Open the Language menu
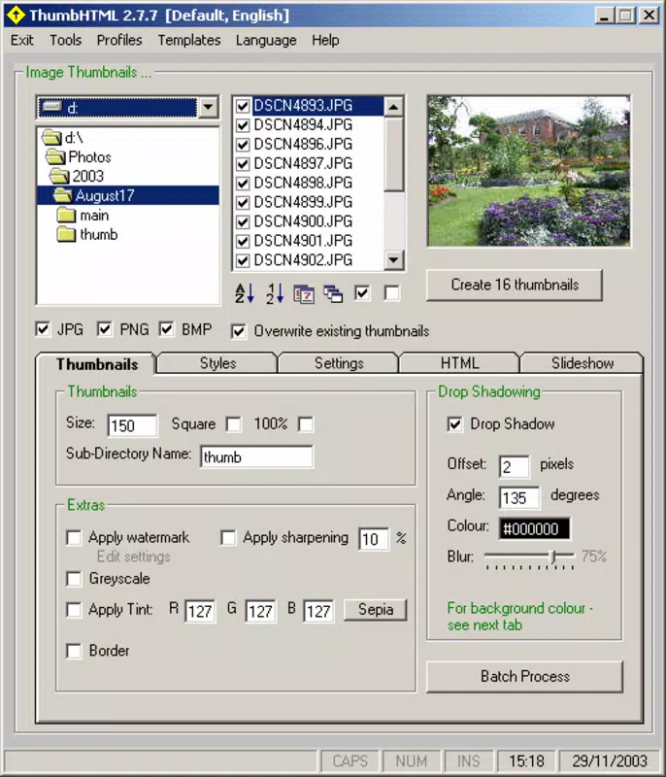The width and height of the screenshot is (666, 777). 266,40
